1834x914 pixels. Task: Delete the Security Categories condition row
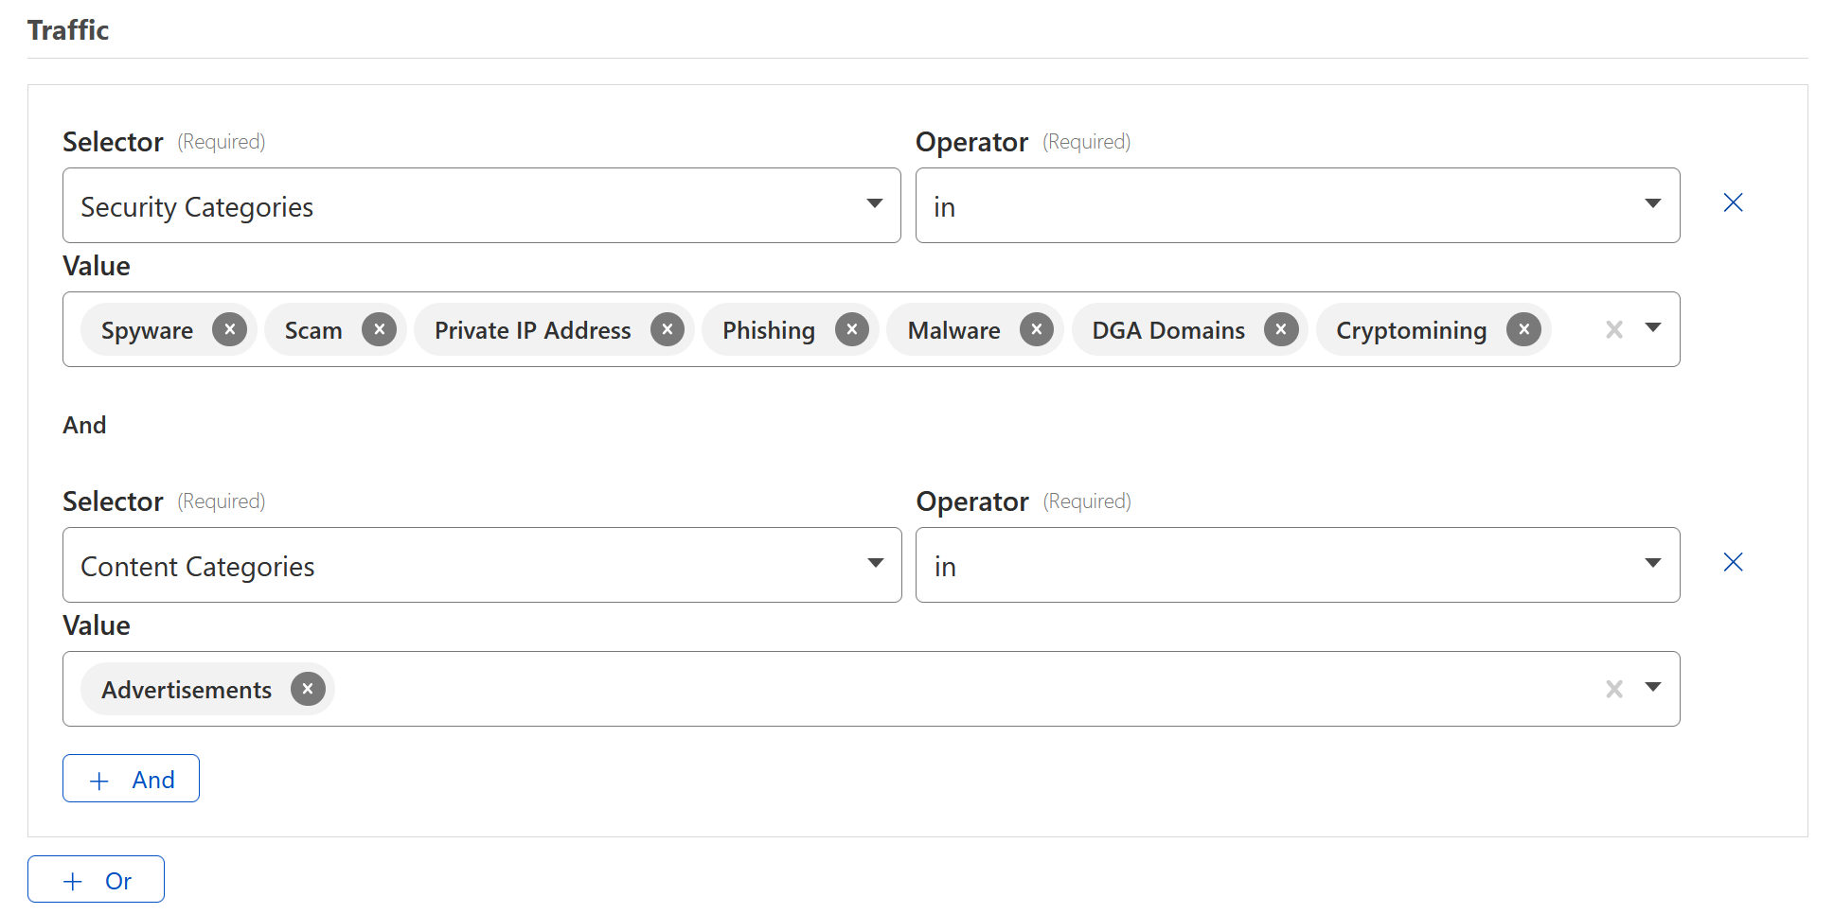pyautogui.click(x=1733, y=202)
